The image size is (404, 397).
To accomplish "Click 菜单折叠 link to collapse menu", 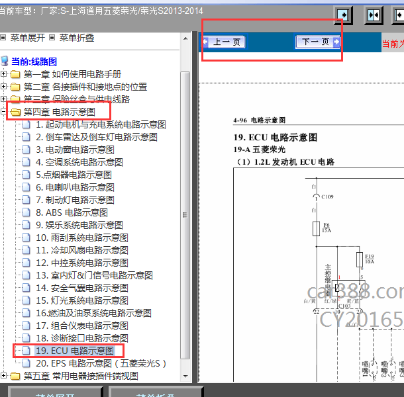I will 77,38.
